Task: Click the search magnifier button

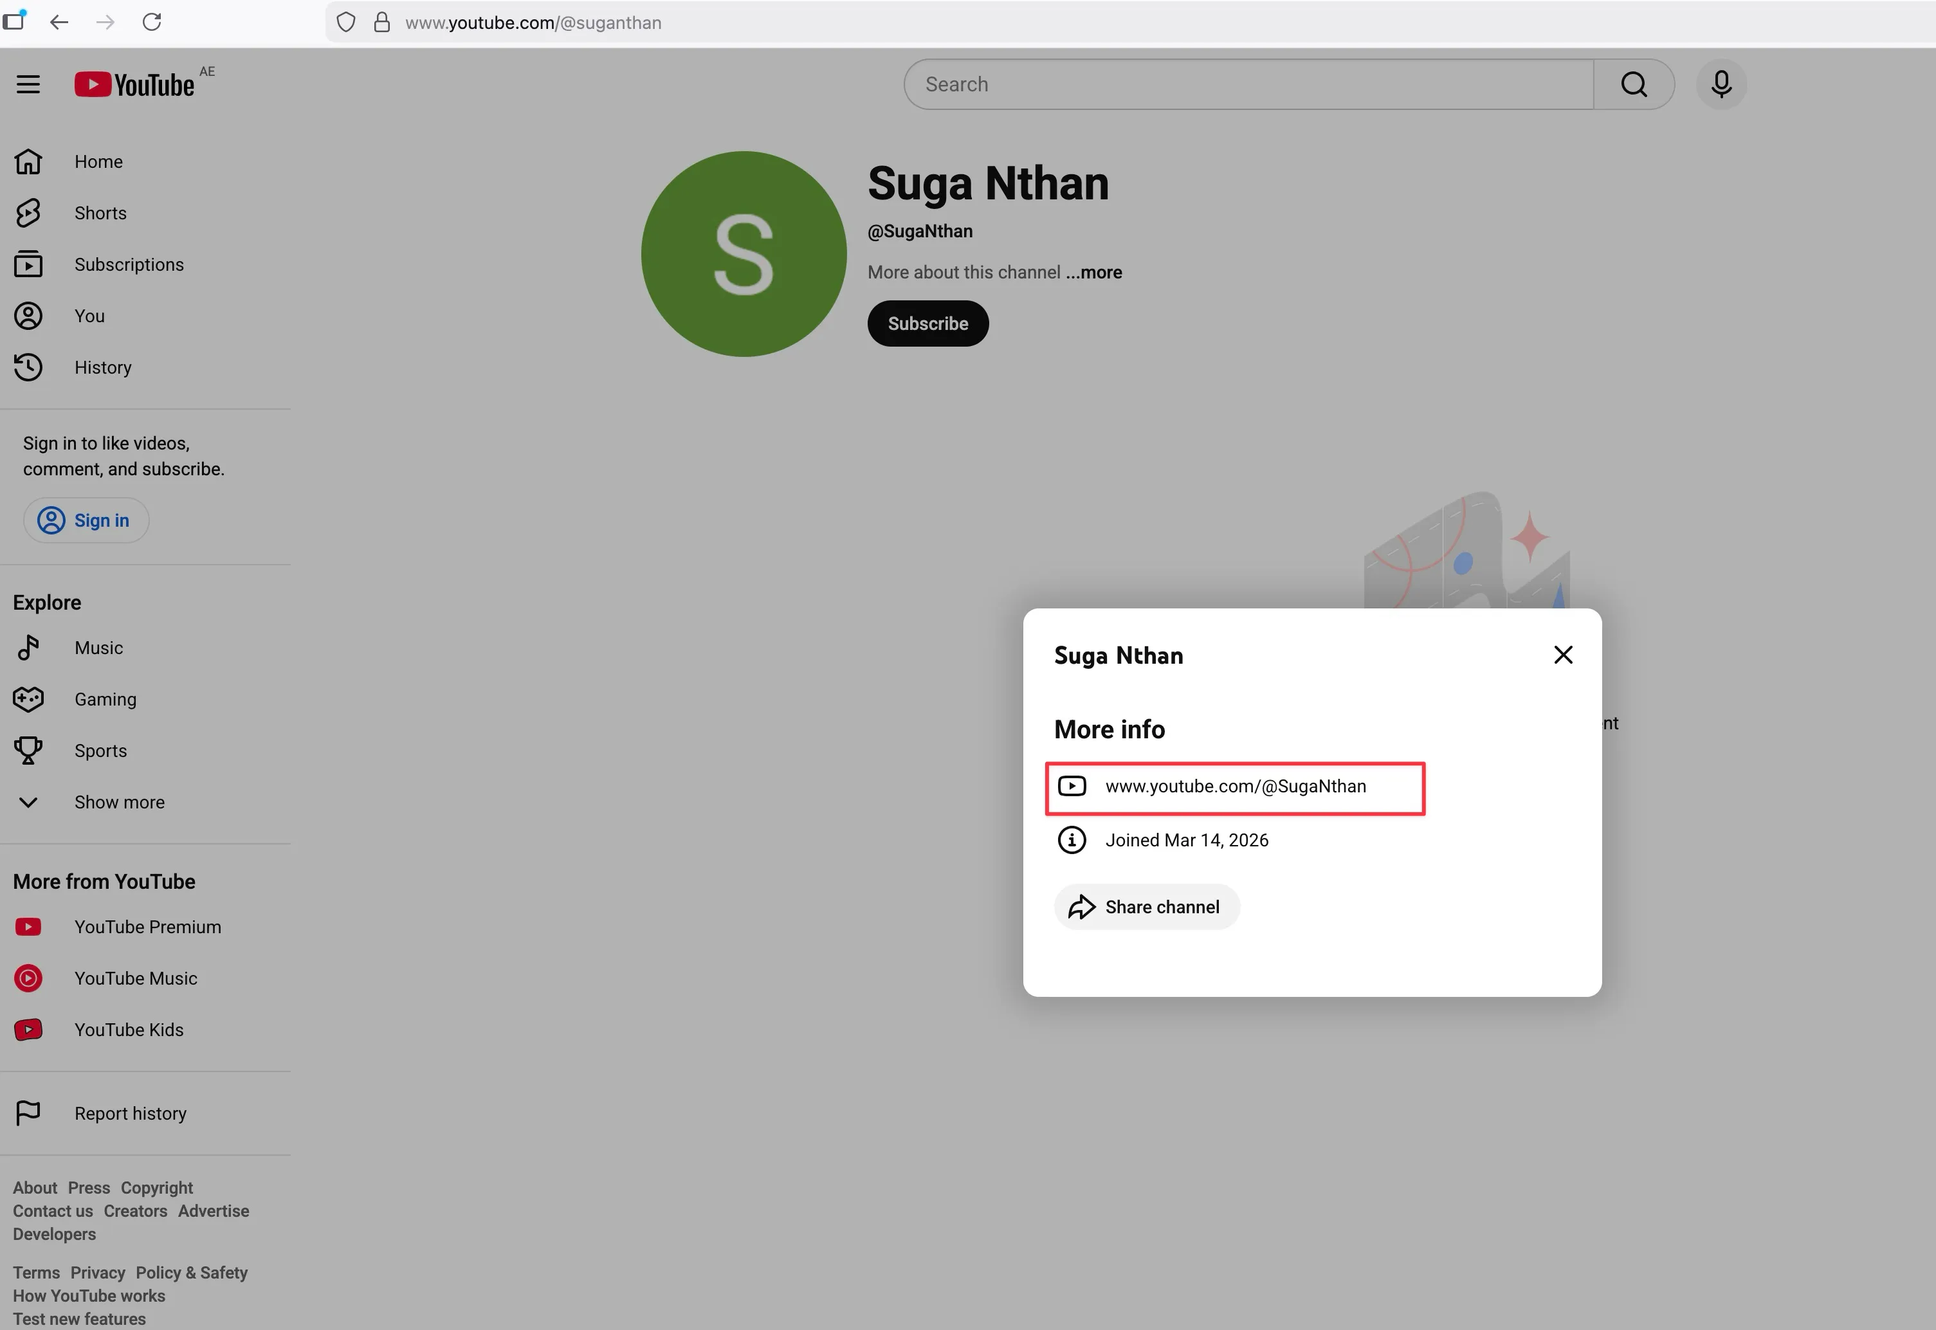Action: tap(1632, 84)
